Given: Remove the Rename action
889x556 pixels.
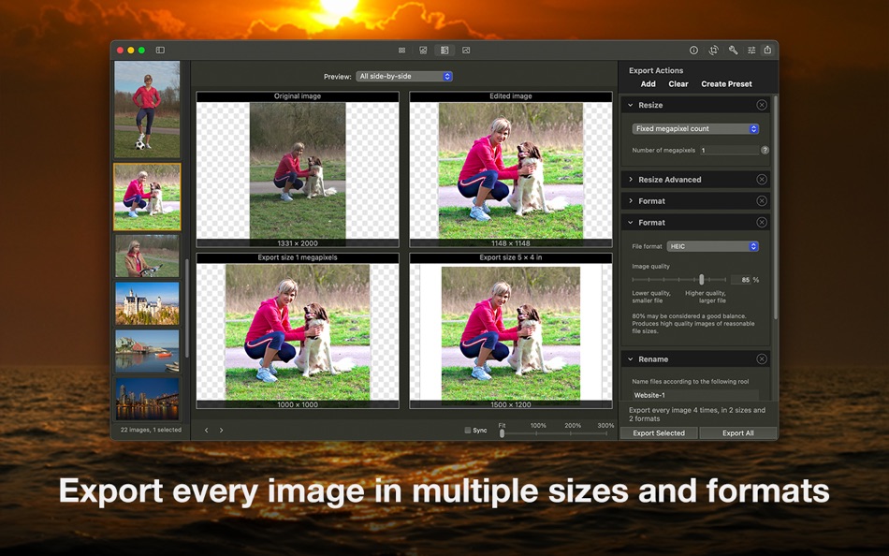Looking at the screenshot, I should click(x=762, y=359).
